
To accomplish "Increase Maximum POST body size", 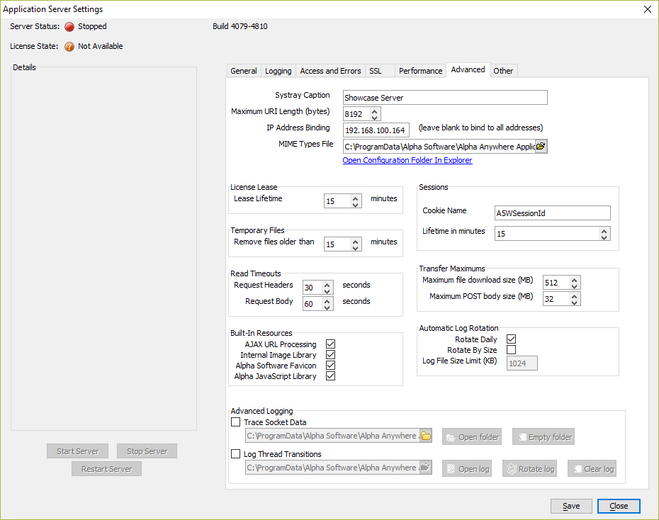I will pyautogui.click(x=575, y=295).
